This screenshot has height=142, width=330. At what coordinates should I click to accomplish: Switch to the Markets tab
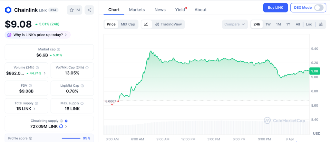pos(137,10)
